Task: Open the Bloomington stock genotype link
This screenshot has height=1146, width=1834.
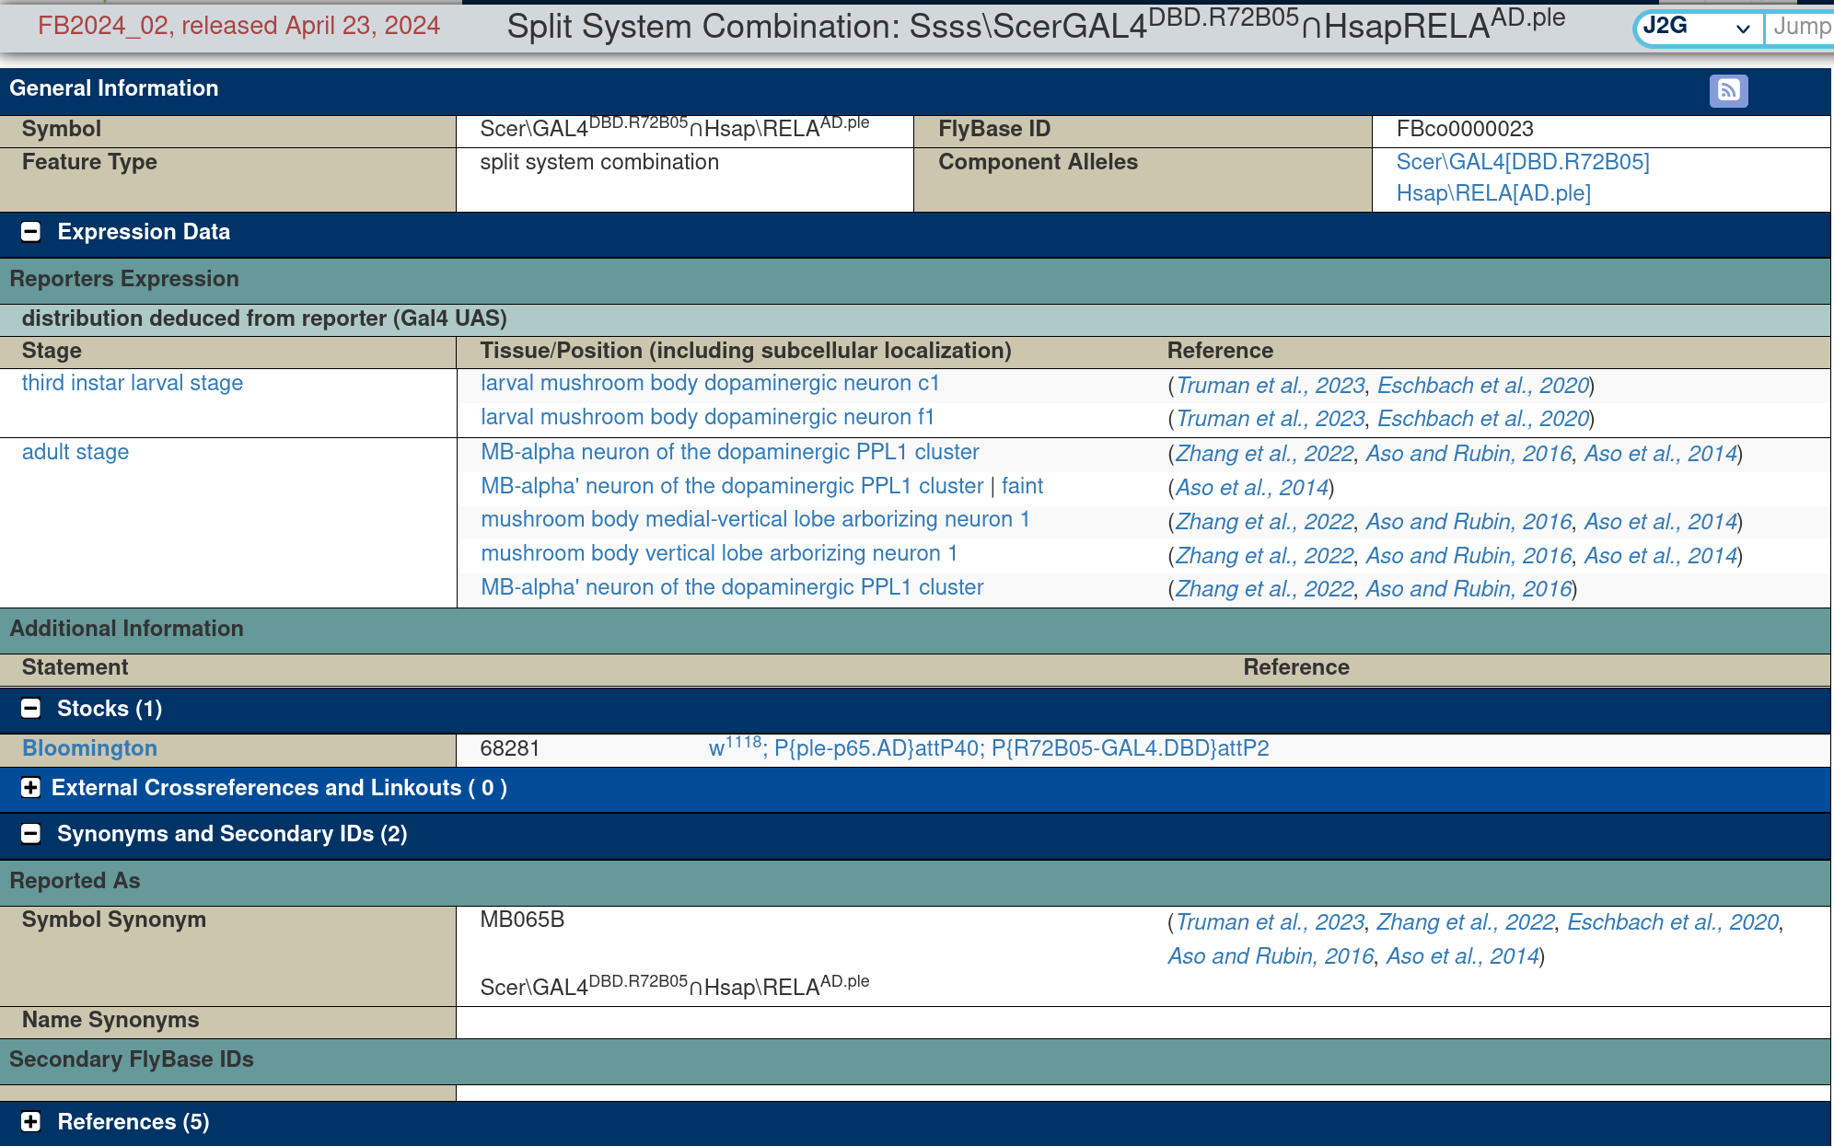Action: coord(989,748)
